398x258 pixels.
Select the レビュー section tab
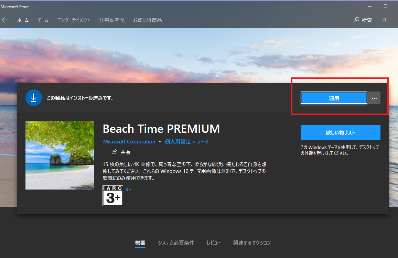click(214, 243)
